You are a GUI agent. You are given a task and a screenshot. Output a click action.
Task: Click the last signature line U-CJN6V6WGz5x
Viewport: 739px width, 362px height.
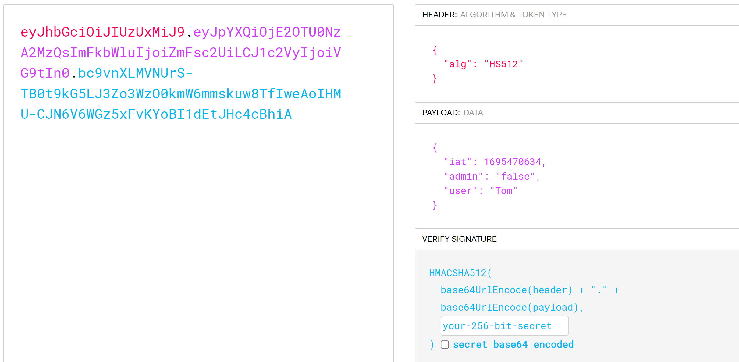(x=156, y=114)
